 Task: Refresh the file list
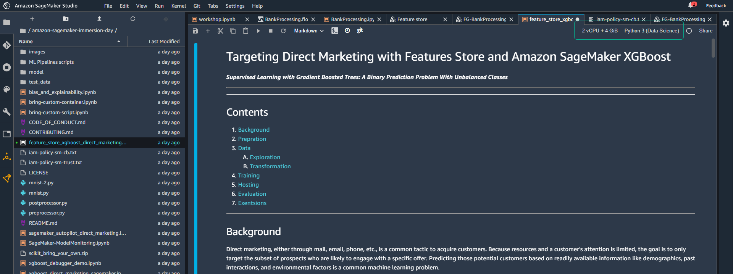pos(133,19)
